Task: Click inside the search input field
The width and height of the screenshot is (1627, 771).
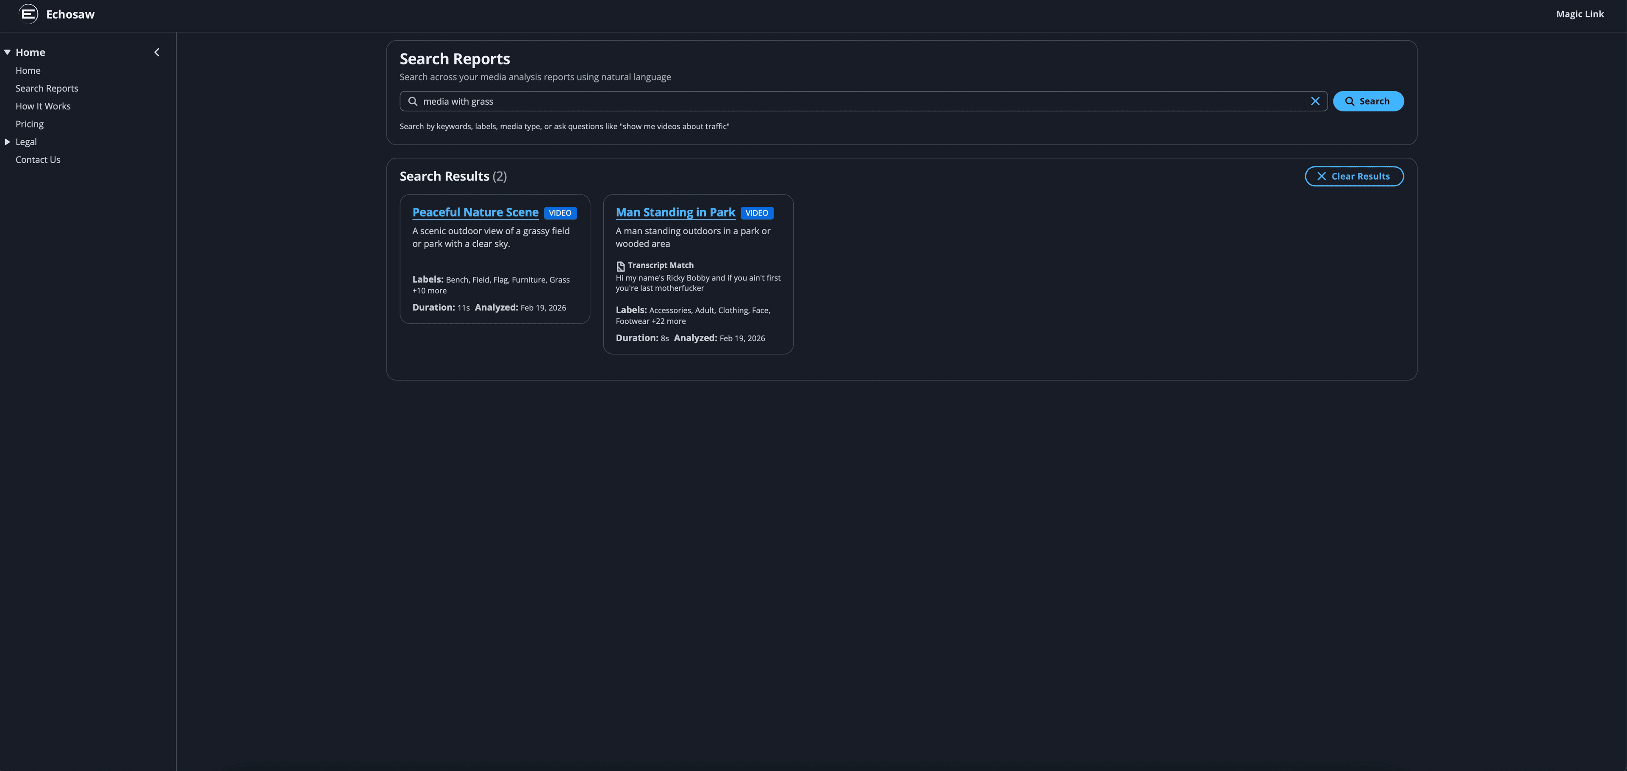Action: 821,101
